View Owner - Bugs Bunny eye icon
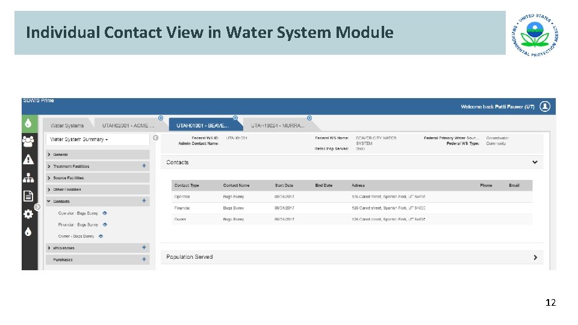This screenshot has height=325, width=578. [x=101, y=236]
